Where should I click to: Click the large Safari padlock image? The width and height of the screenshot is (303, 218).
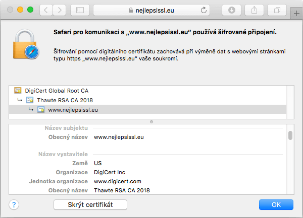point(26,44)
